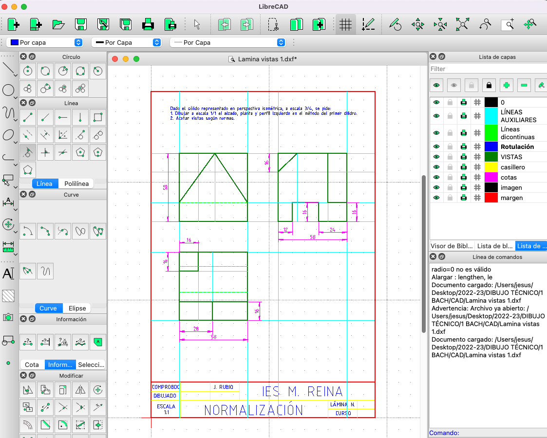
Task: Click the Hatch tool in left sidebar
Action: (8, 296)
